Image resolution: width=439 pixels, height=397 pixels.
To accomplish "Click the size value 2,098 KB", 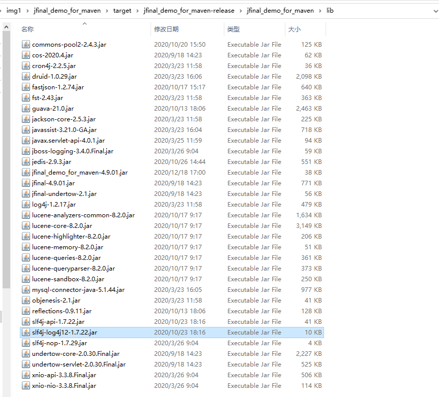I will click(x=309, y=76).
